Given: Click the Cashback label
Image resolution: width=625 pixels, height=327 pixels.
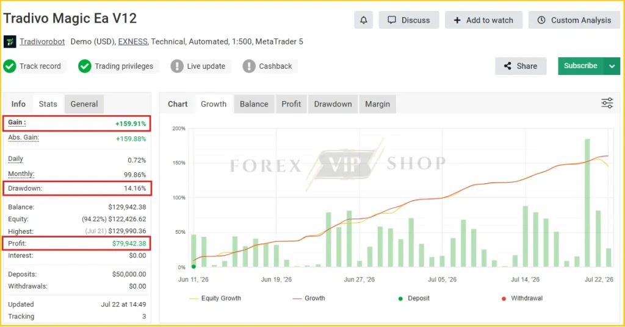Looking at the screenshot, I should [x=275, y=66].
